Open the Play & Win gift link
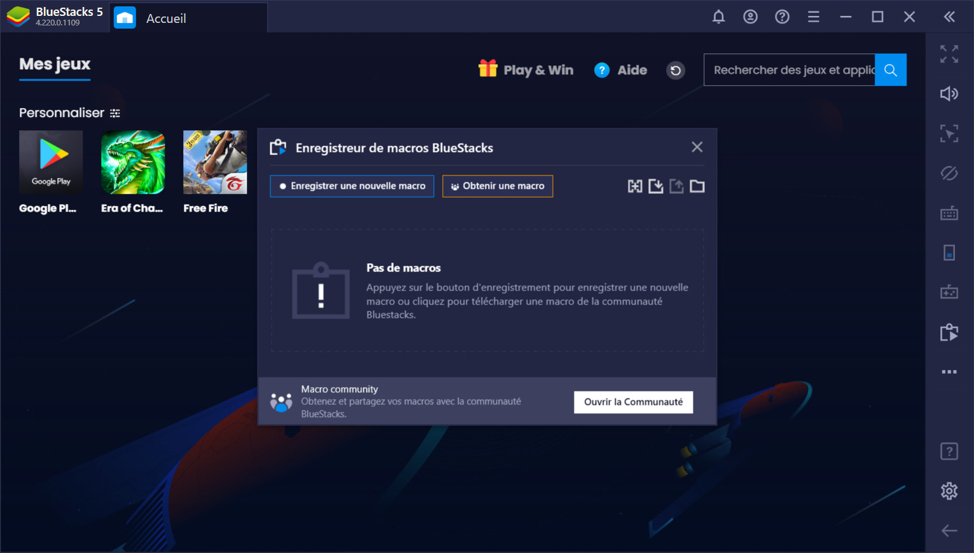This screenshot has height=553, width=974. (526, 70)
